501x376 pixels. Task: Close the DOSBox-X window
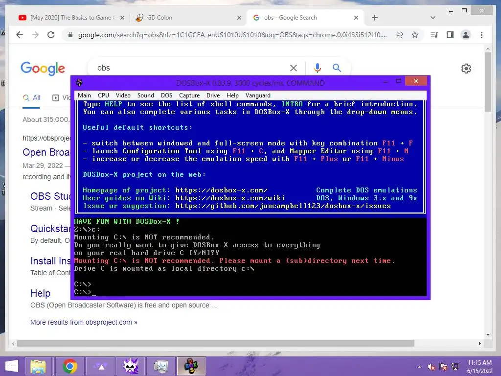416,81
